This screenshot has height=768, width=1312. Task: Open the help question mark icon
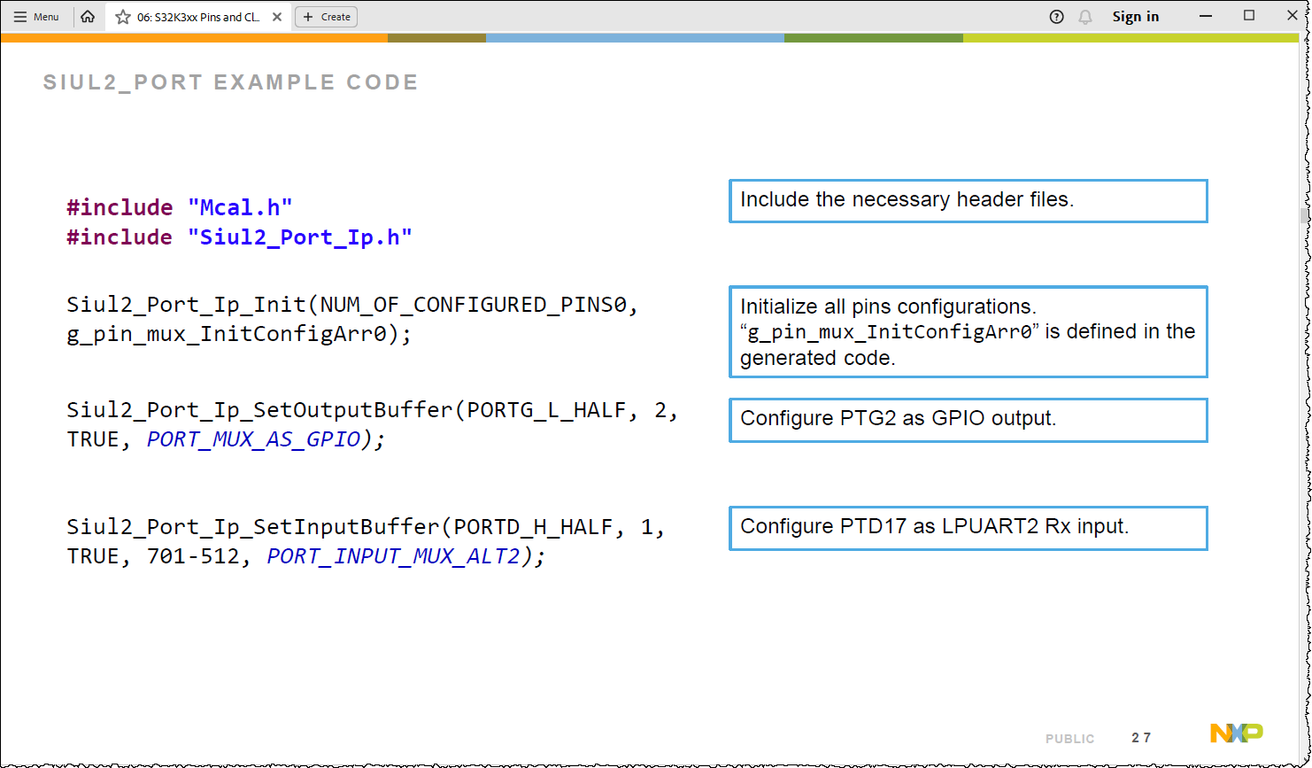point(1056,17)
